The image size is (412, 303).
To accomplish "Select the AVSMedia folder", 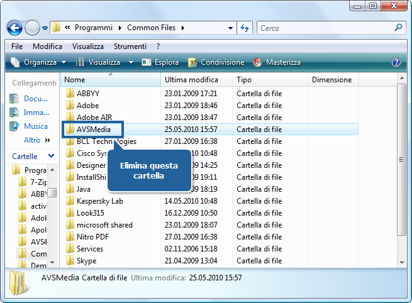I will click(x=89, y=129).
